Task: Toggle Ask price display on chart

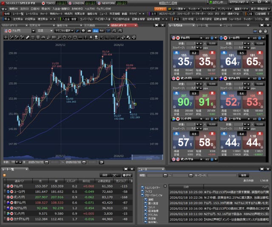Action: pyautogui.click(x=102, y=31)
